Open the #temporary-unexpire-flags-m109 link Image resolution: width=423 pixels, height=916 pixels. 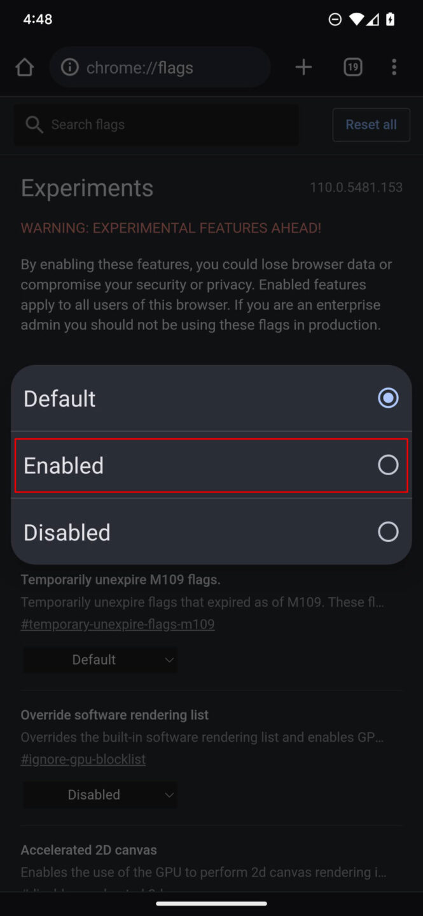click(x=118, y=624)
